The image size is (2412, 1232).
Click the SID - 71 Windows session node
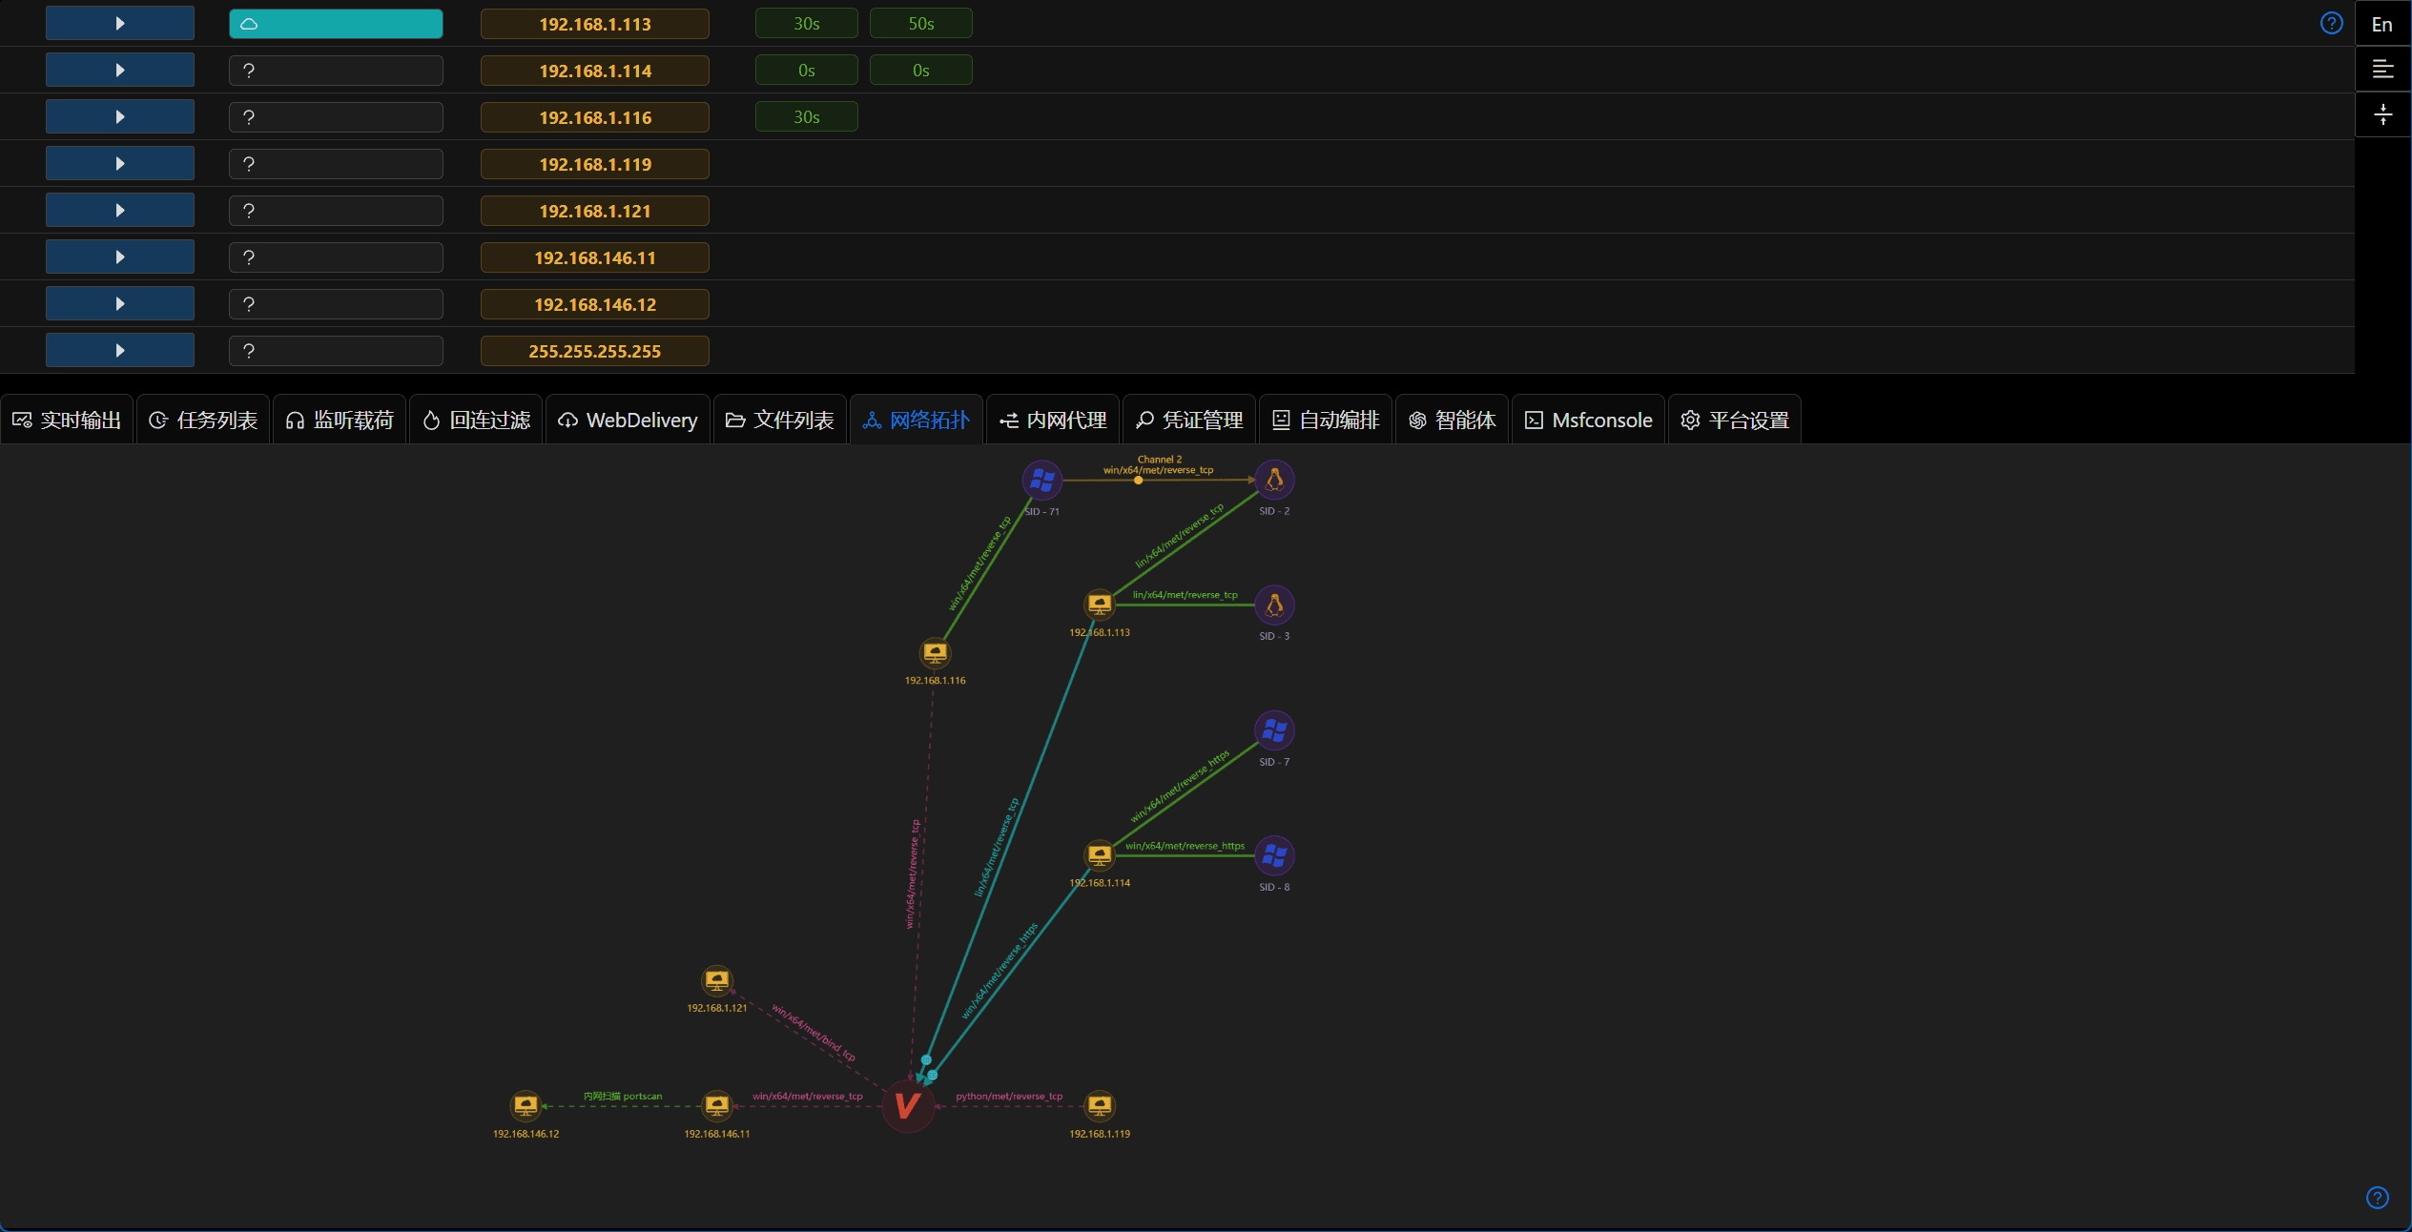pos(1041,480)
